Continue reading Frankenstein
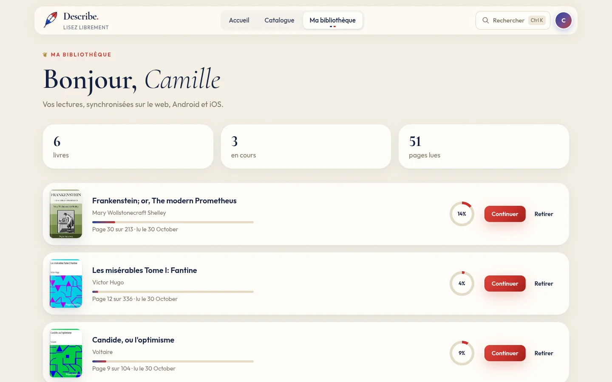The image size is (612, 382). tap(505, 214)
